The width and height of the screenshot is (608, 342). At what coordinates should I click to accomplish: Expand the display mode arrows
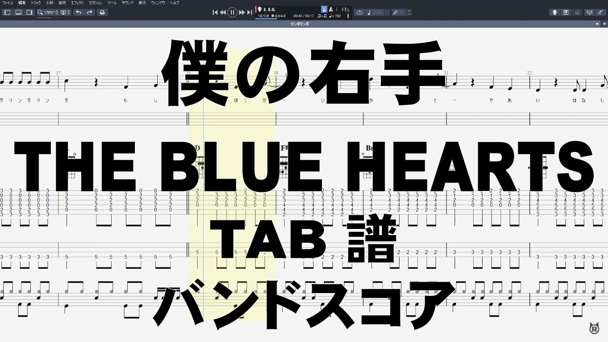tap(69, 12)
